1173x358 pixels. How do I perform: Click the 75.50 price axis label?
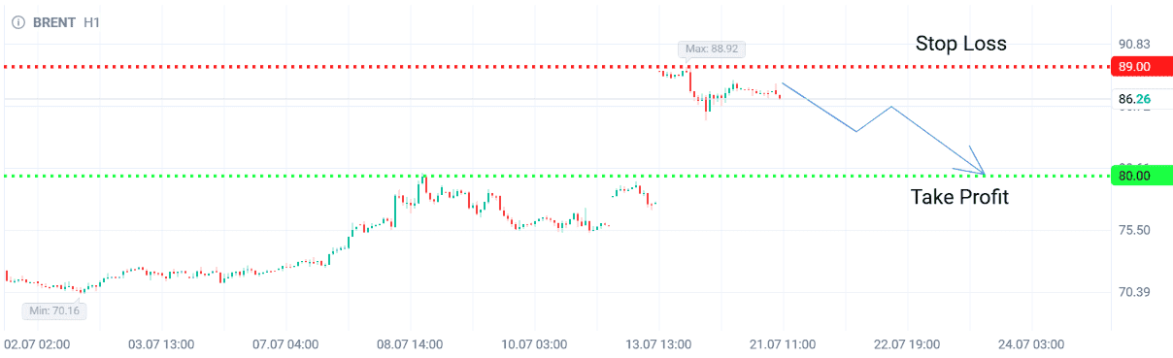click(x=1134, y=230)
